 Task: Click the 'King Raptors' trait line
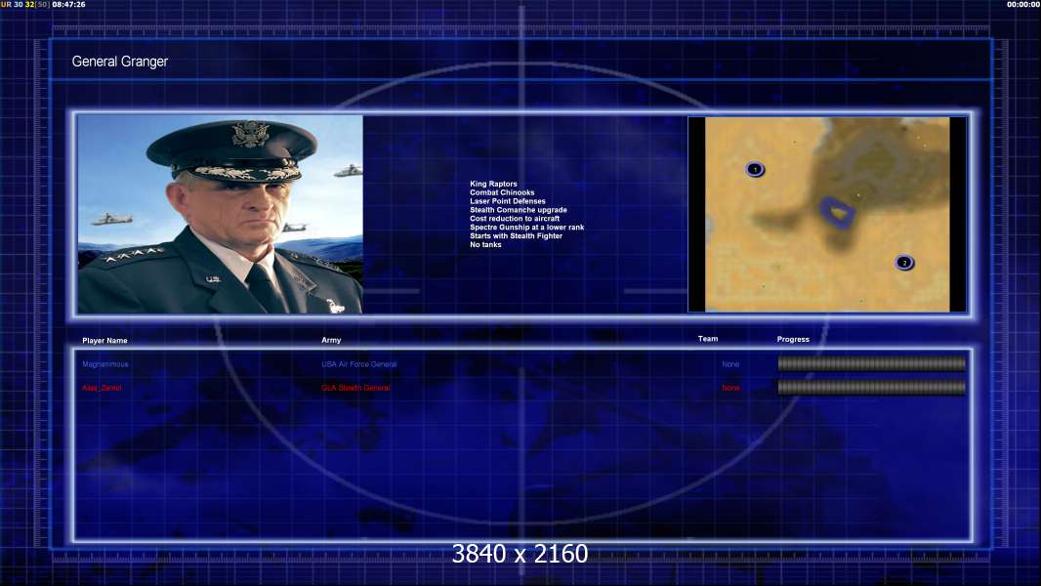pos(493,184)
